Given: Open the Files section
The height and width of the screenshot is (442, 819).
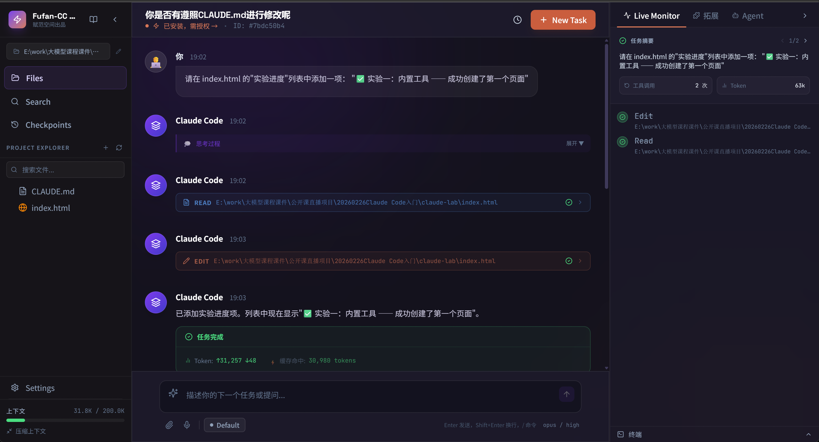Looking at the screenshot, I should coord(65,78).
